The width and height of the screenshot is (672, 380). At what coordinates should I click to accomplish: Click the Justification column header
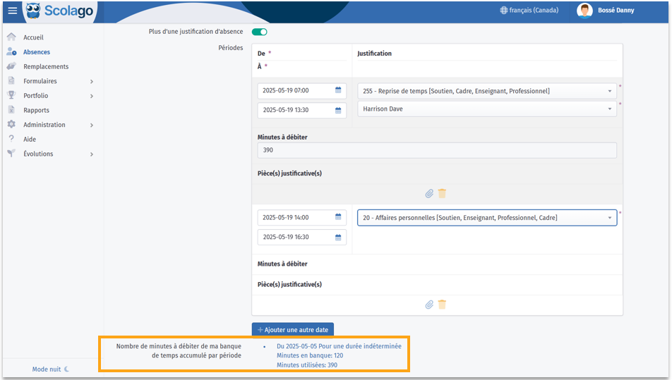pos(374,54)
